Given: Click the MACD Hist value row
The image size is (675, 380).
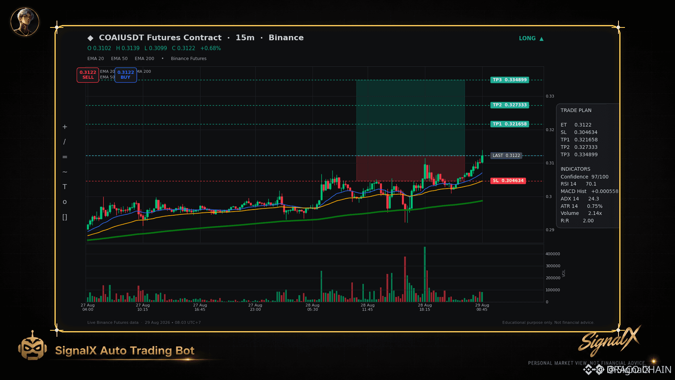Looking at the screenshot, I should (x=589, y=191).
